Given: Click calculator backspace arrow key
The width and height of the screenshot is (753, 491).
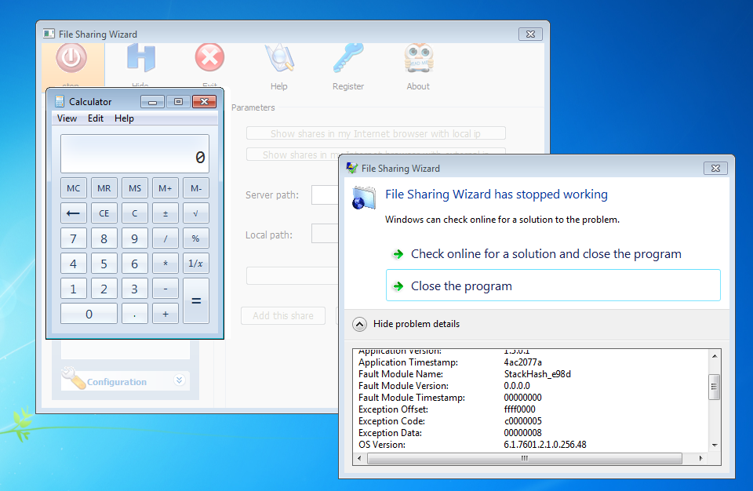Looking at the screenshot, I should [74, 213].
